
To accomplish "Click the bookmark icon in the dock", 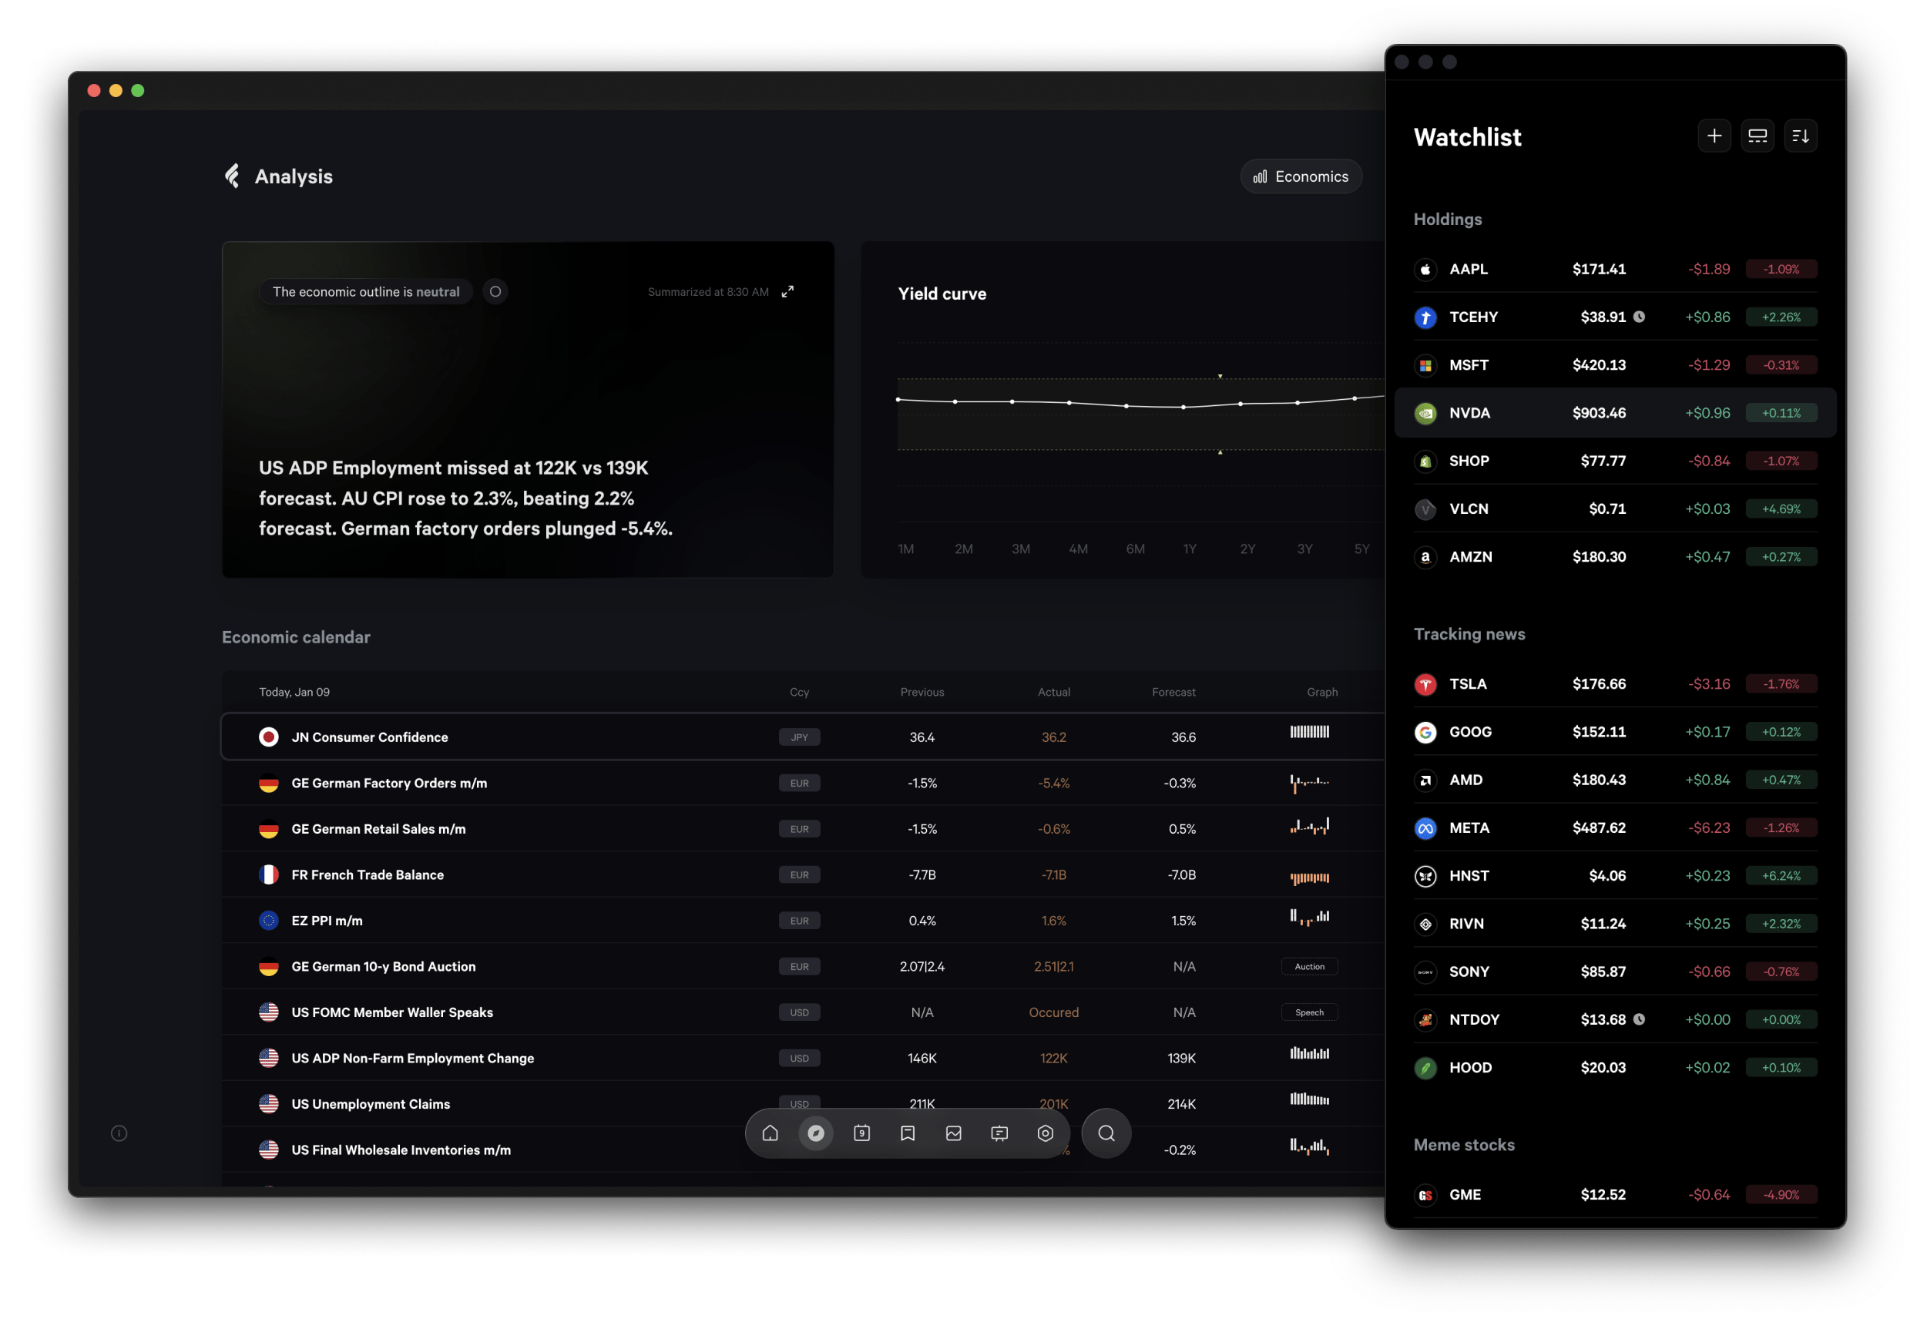I will [x=908, y=1133].
